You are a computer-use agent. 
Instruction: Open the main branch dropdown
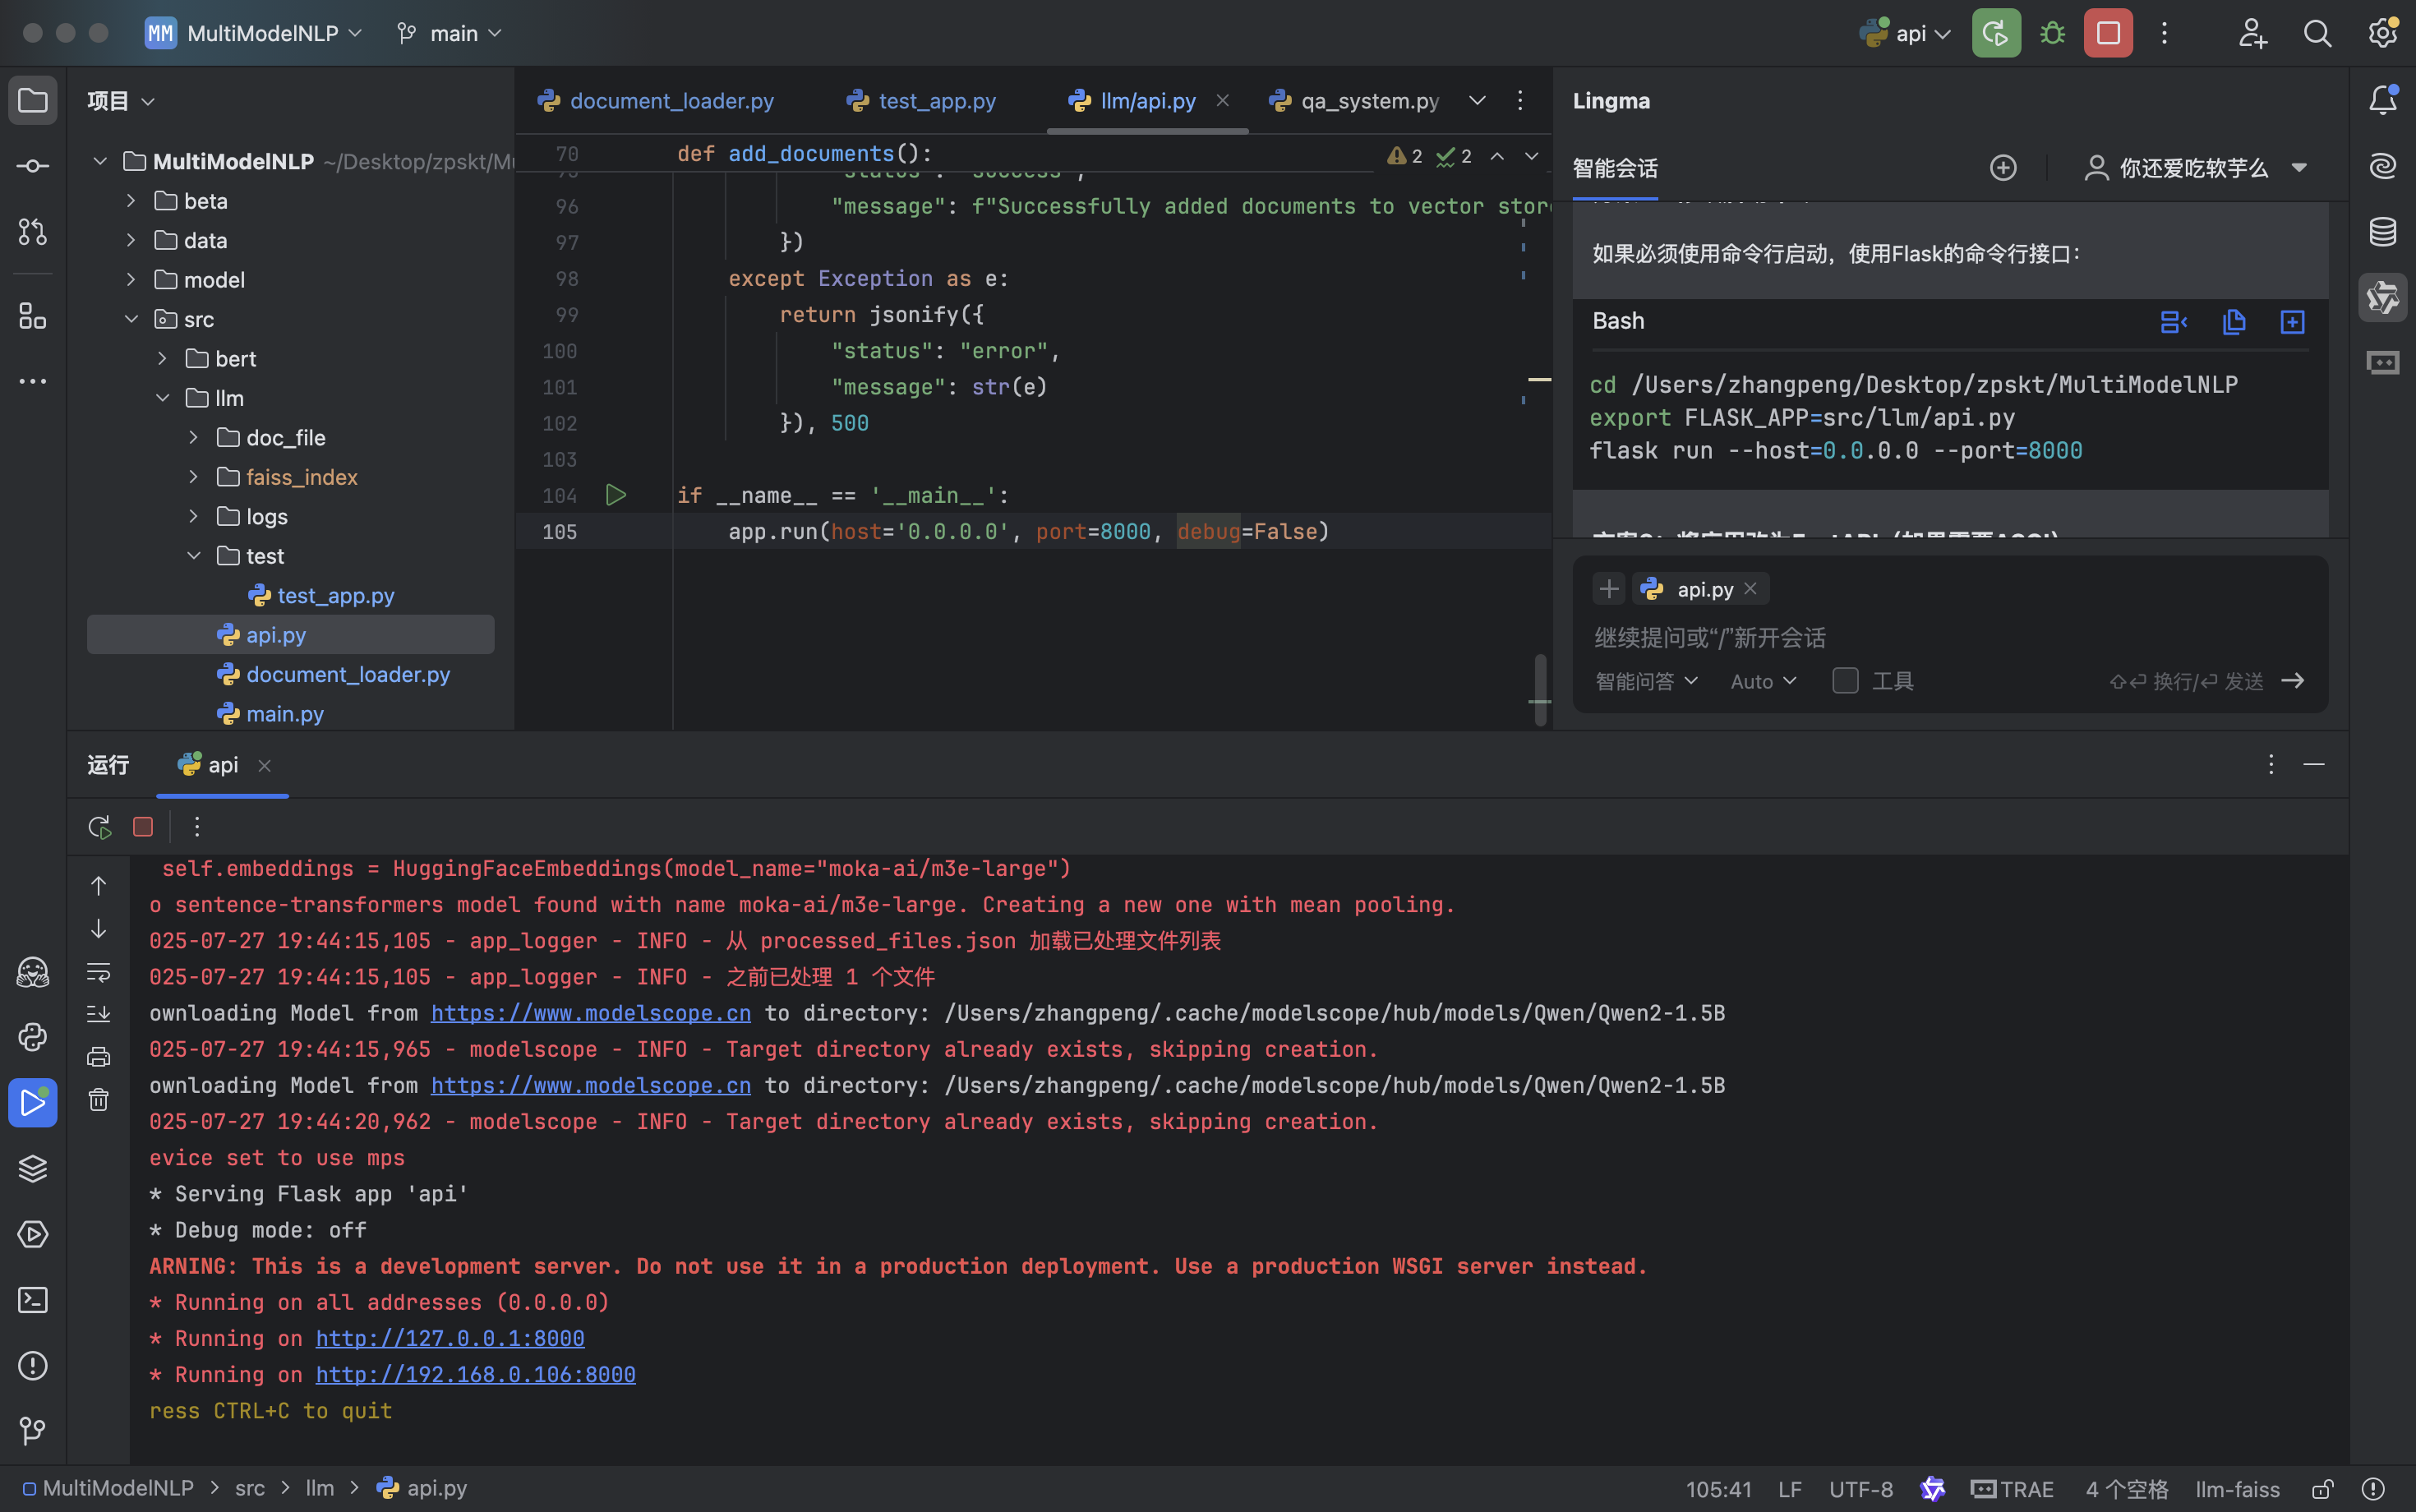[449, 34]
